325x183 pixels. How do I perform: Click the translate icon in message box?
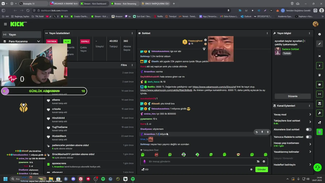[x=258, y=161]
